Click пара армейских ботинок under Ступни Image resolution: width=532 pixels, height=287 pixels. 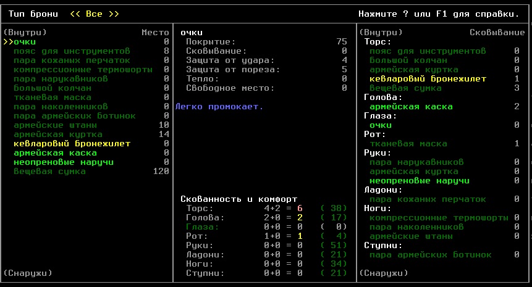point(431,254)
